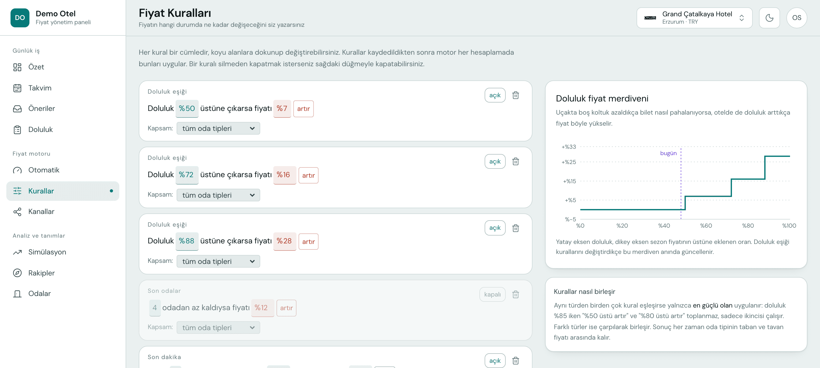Click the Kanallar share icon
The height and width of the screenshot is (368, 820).
[17, 212]
